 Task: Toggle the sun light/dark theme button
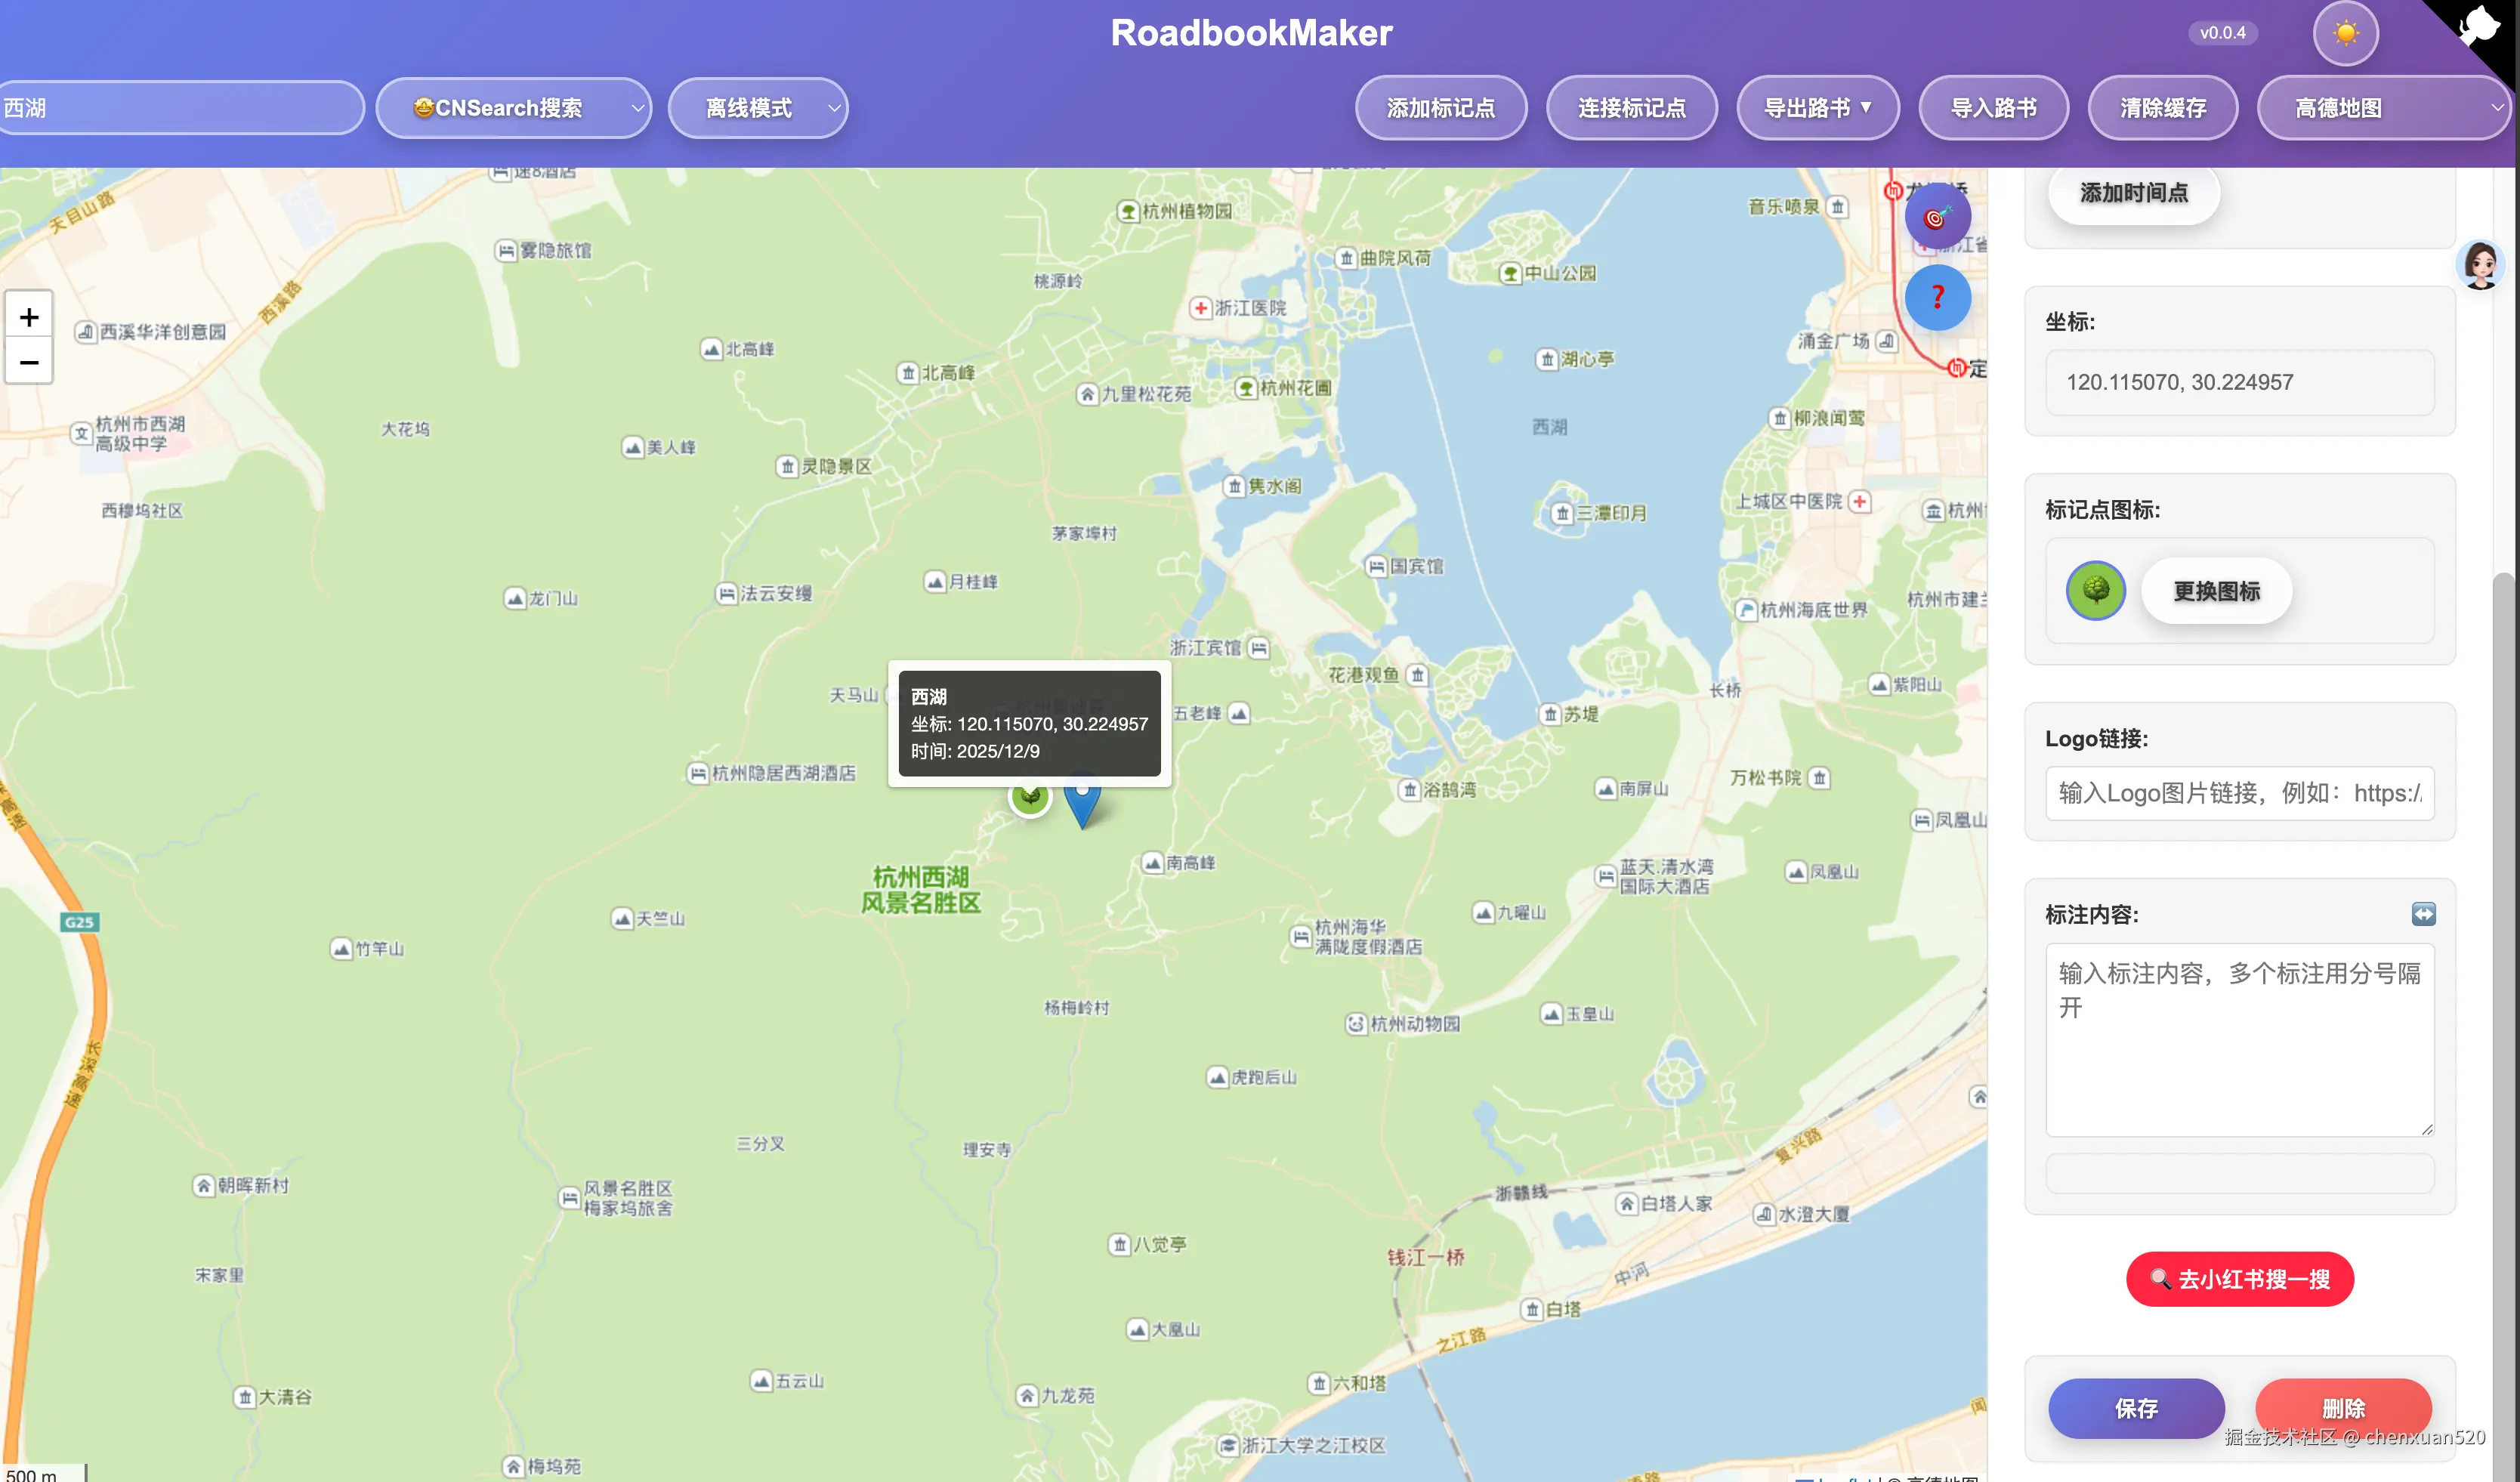coord(2345,33)
